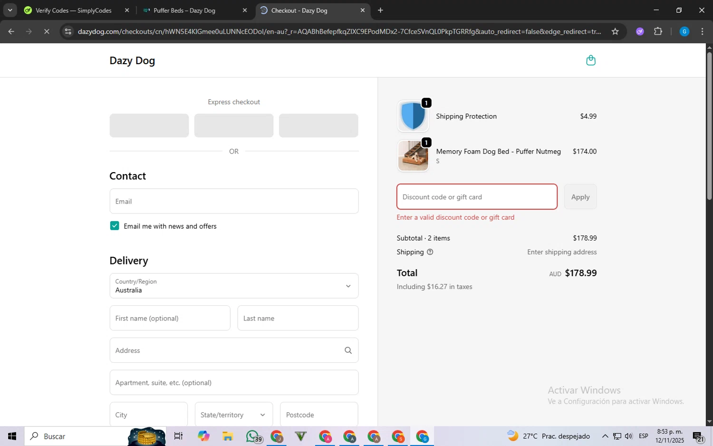Open the Chrome J profile taskbar icon
This screenshot has width=713, height=446.
tap(277, 436)
